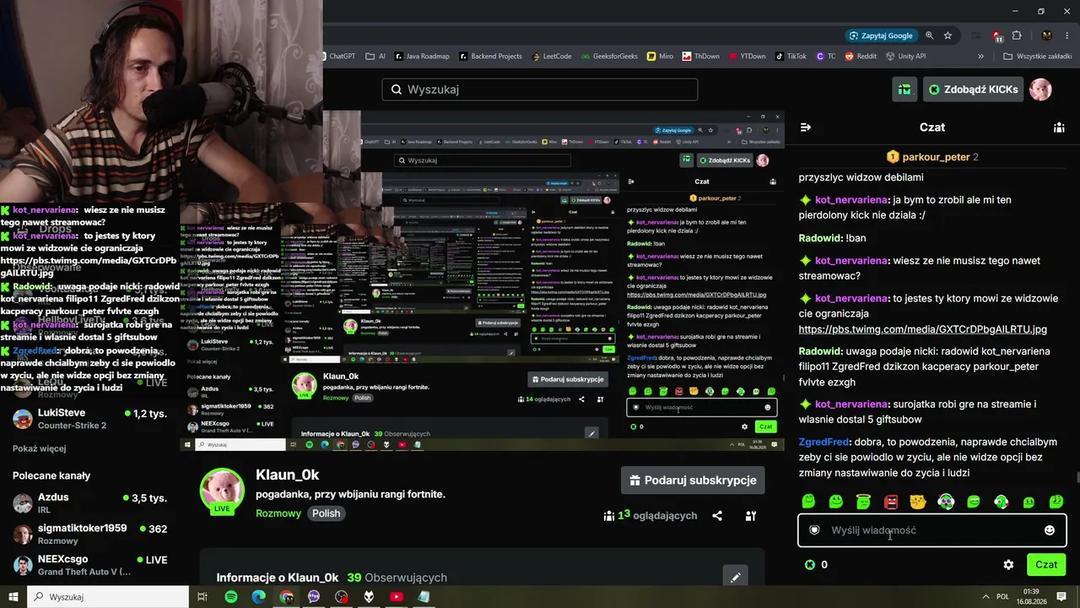Open LukiSteve channel in sidebar
1080x608 pixels.
tap(89, 419)
